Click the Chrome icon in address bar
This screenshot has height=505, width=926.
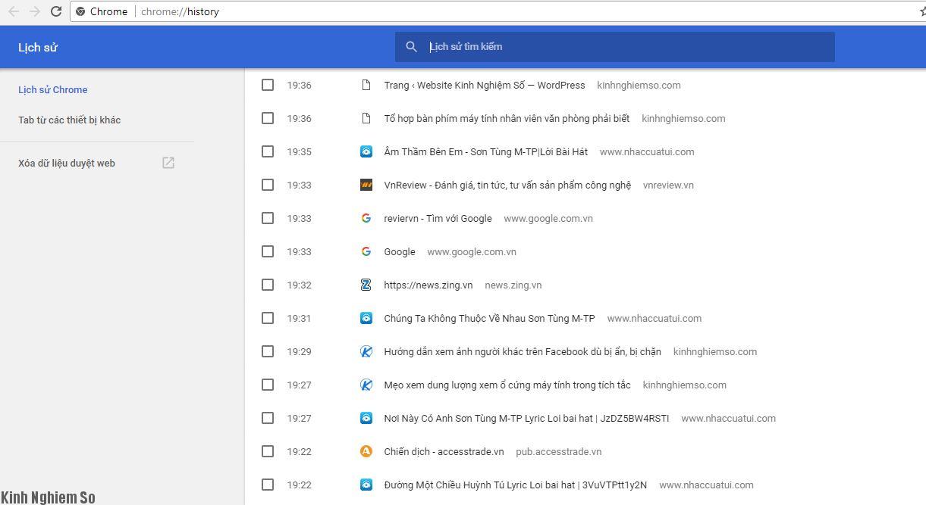click(80, 11)
